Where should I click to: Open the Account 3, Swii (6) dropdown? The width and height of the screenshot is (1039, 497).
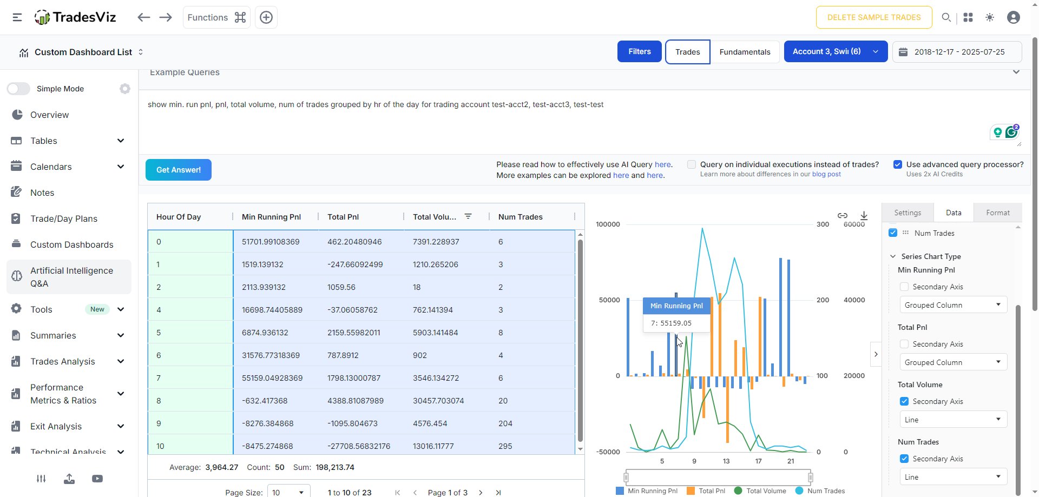(836, 51)
